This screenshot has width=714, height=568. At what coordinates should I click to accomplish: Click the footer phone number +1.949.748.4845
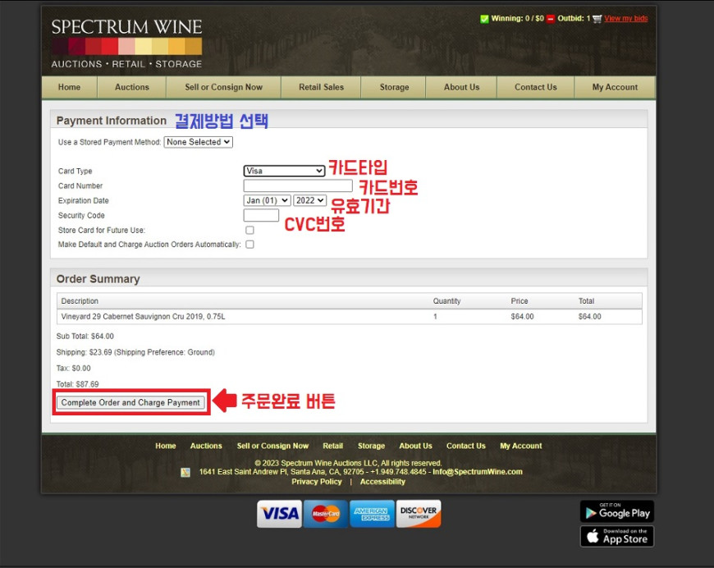tap(398, 472)
